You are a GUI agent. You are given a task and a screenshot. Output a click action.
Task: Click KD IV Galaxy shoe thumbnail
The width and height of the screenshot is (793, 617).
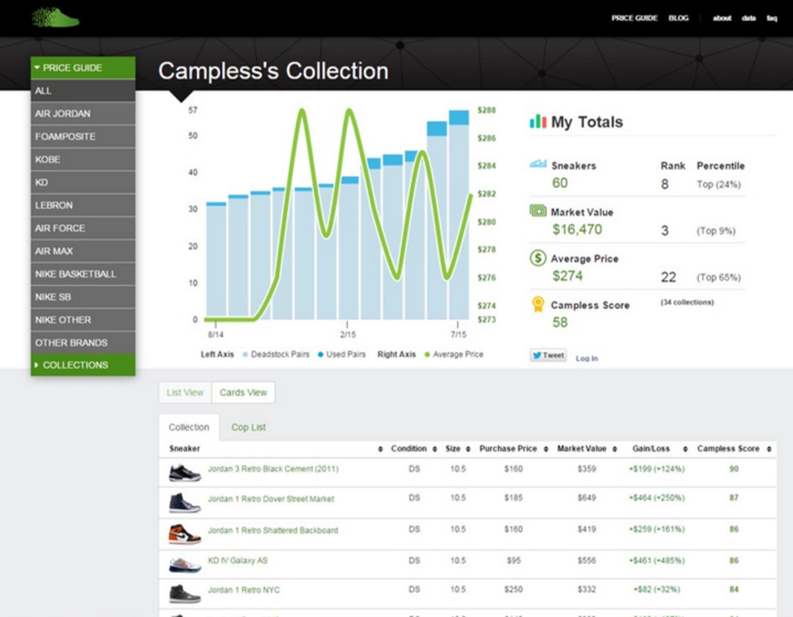point(184,564)
